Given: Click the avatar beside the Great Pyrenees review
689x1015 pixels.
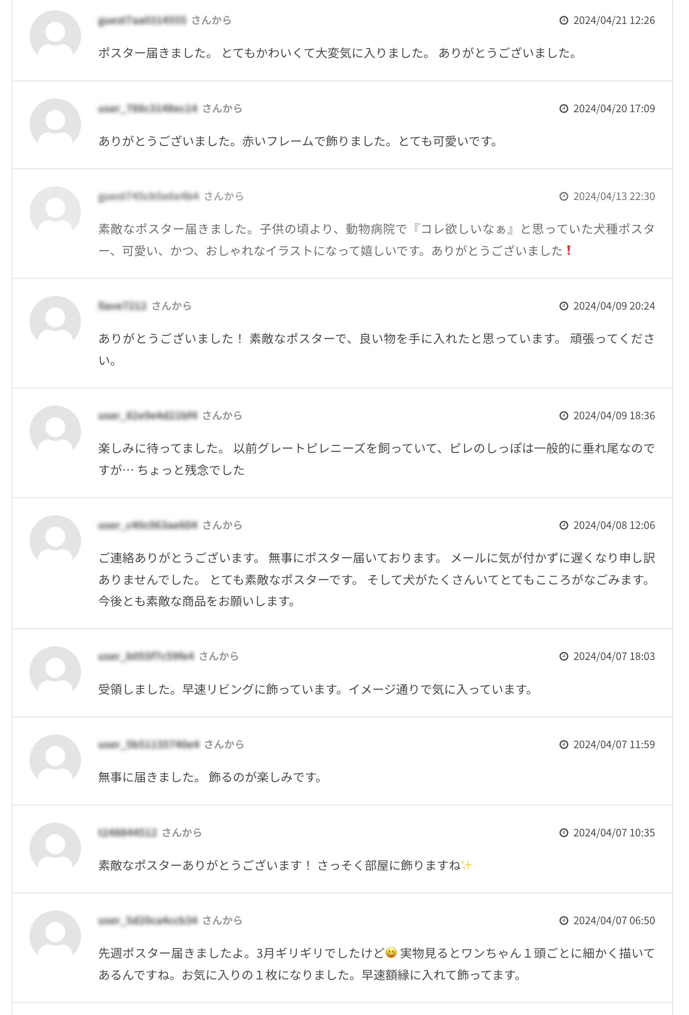Looking at the screenshot, I should click(55, 431).
